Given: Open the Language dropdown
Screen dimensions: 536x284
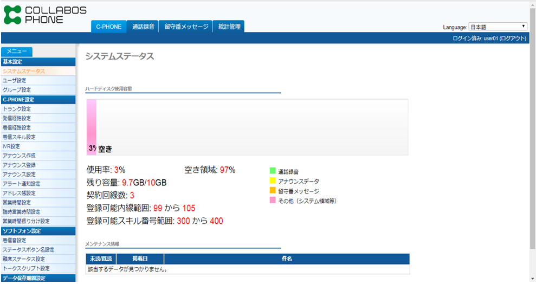Looking at the screenshot, I should tap(498, 27).
